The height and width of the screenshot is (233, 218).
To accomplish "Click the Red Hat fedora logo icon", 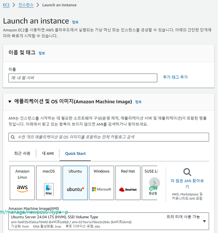I will tap(128, 189).
